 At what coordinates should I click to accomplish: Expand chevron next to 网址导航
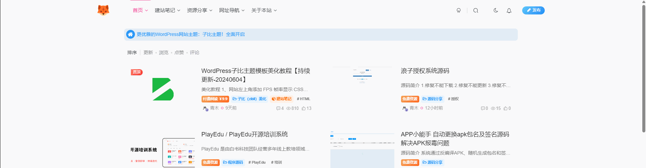coord(243,10)
